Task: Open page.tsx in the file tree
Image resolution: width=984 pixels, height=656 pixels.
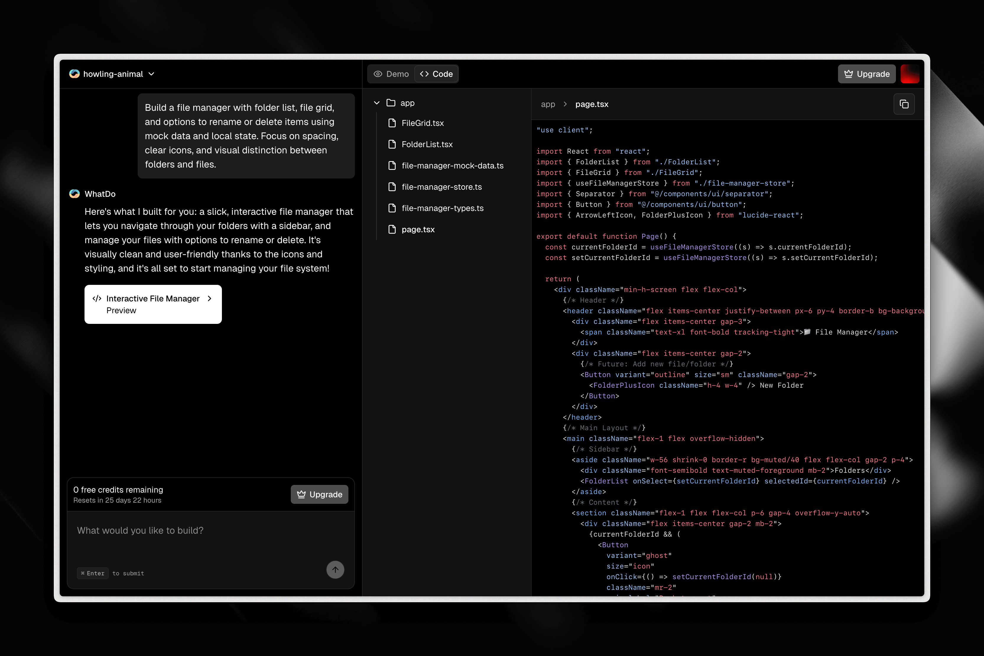Action: 418,230
